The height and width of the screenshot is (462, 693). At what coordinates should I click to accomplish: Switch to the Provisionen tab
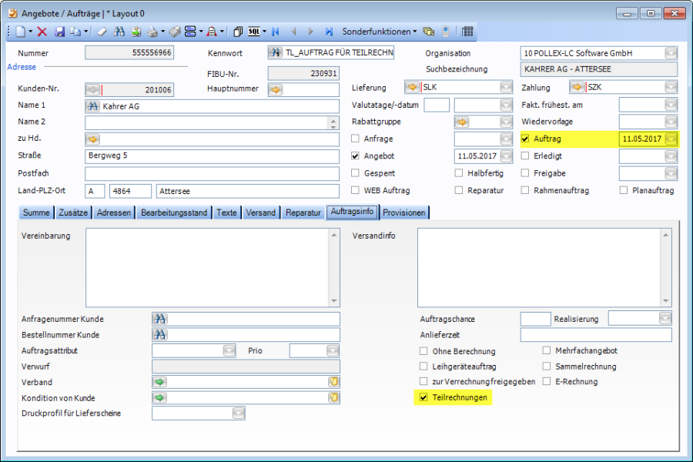403,213
